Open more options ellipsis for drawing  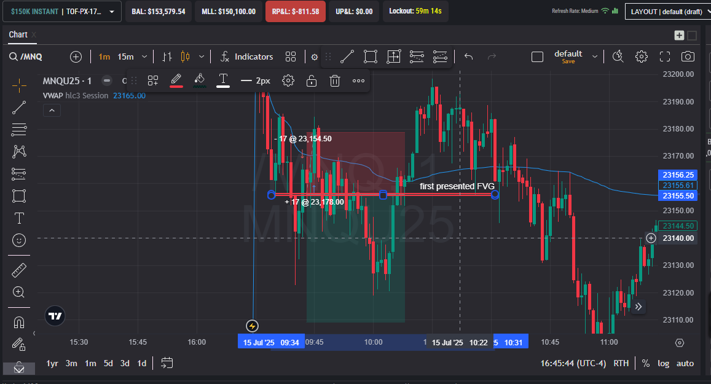click(x=358, y=80)
